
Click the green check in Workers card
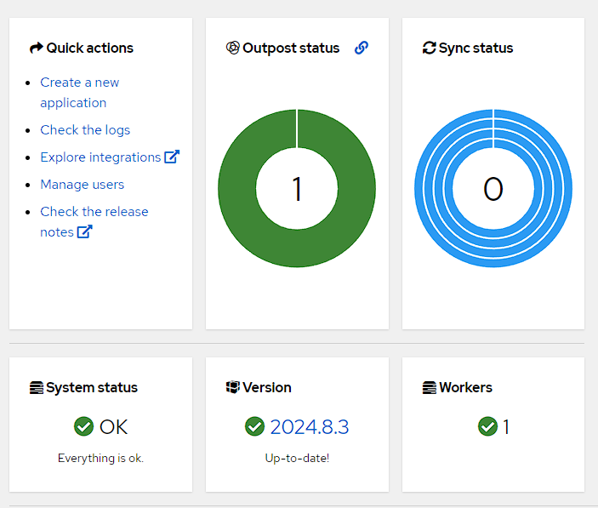(487, 426)
